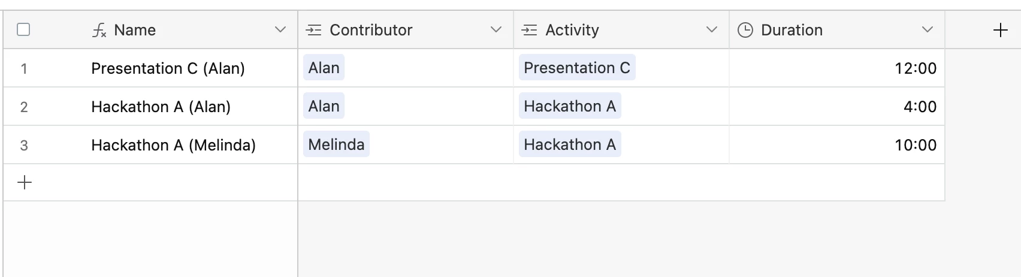Image resolution: width=1021 pixels, height=277 pixels.
Task: Click the formula icon beside Name
Action: tap(99, 30)
